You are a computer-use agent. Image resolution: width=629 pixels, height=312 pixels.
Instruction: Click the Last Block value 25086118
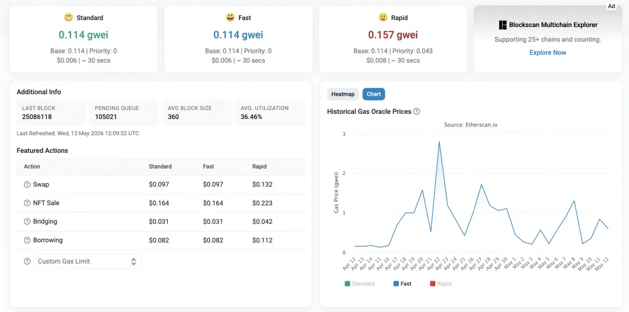coord(37,117)
